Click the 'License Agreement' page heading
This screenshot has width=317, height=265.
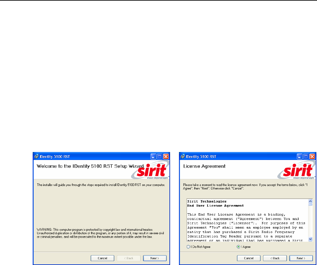click(204, 166)
